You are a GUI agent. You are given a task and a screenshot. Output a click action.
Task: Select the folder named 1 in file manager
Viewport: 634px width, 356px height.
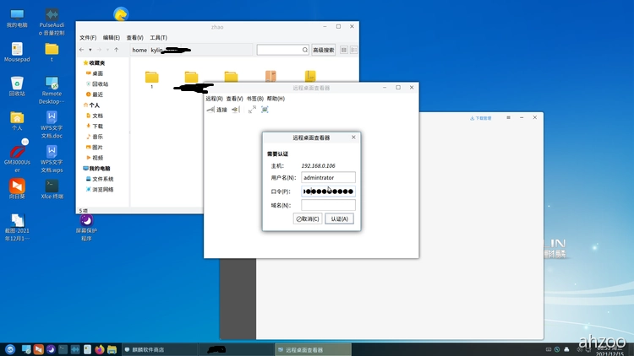pos(151,79)
